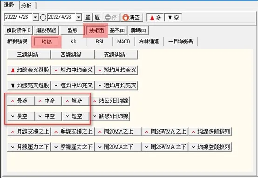The image size is (258, 178).
Task: Open the 一目均衡表 sub-tab
Action: click(181, 42)
